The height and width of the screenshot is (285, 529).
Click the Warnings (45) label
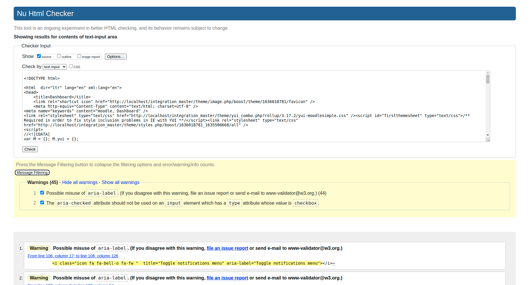tap(43, 182)
